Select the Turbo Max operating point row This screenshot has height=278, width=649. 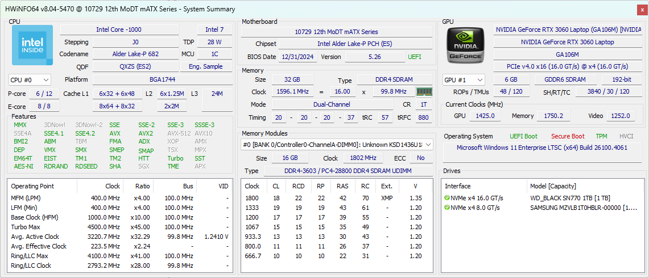tap(119, 227)
